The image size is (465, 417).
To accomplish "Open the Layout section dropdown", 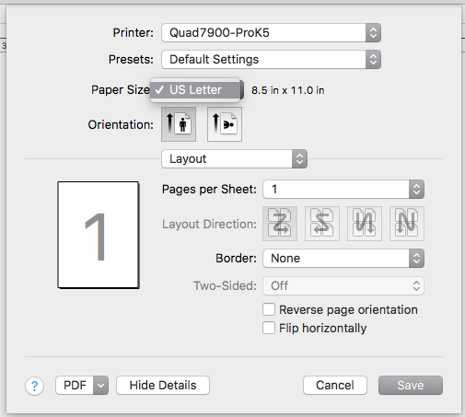I will [234, 158].
